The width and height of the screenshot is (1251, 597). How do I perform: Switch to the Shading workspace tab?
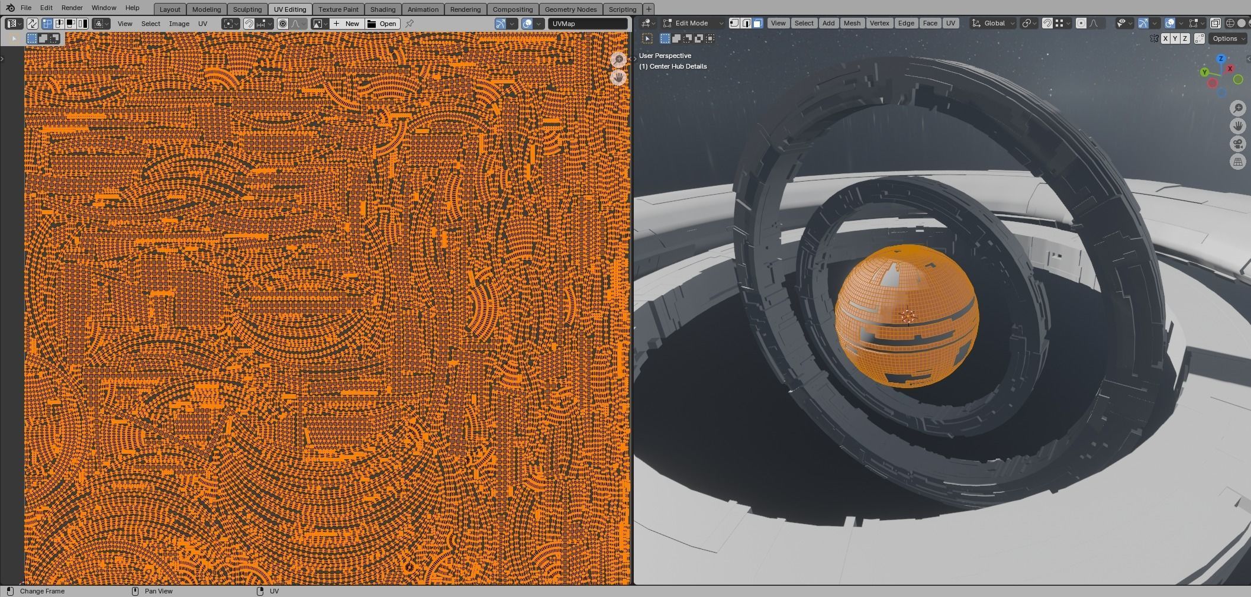click(x=383, y=9)
